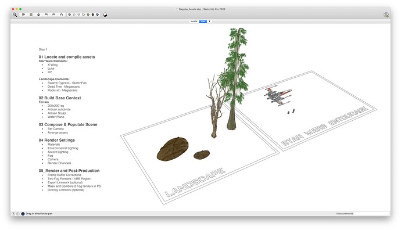The image size is (401, 230).
Task: Click 'Overlay Linework (optional)' line
Action: [x=66, y=190]
